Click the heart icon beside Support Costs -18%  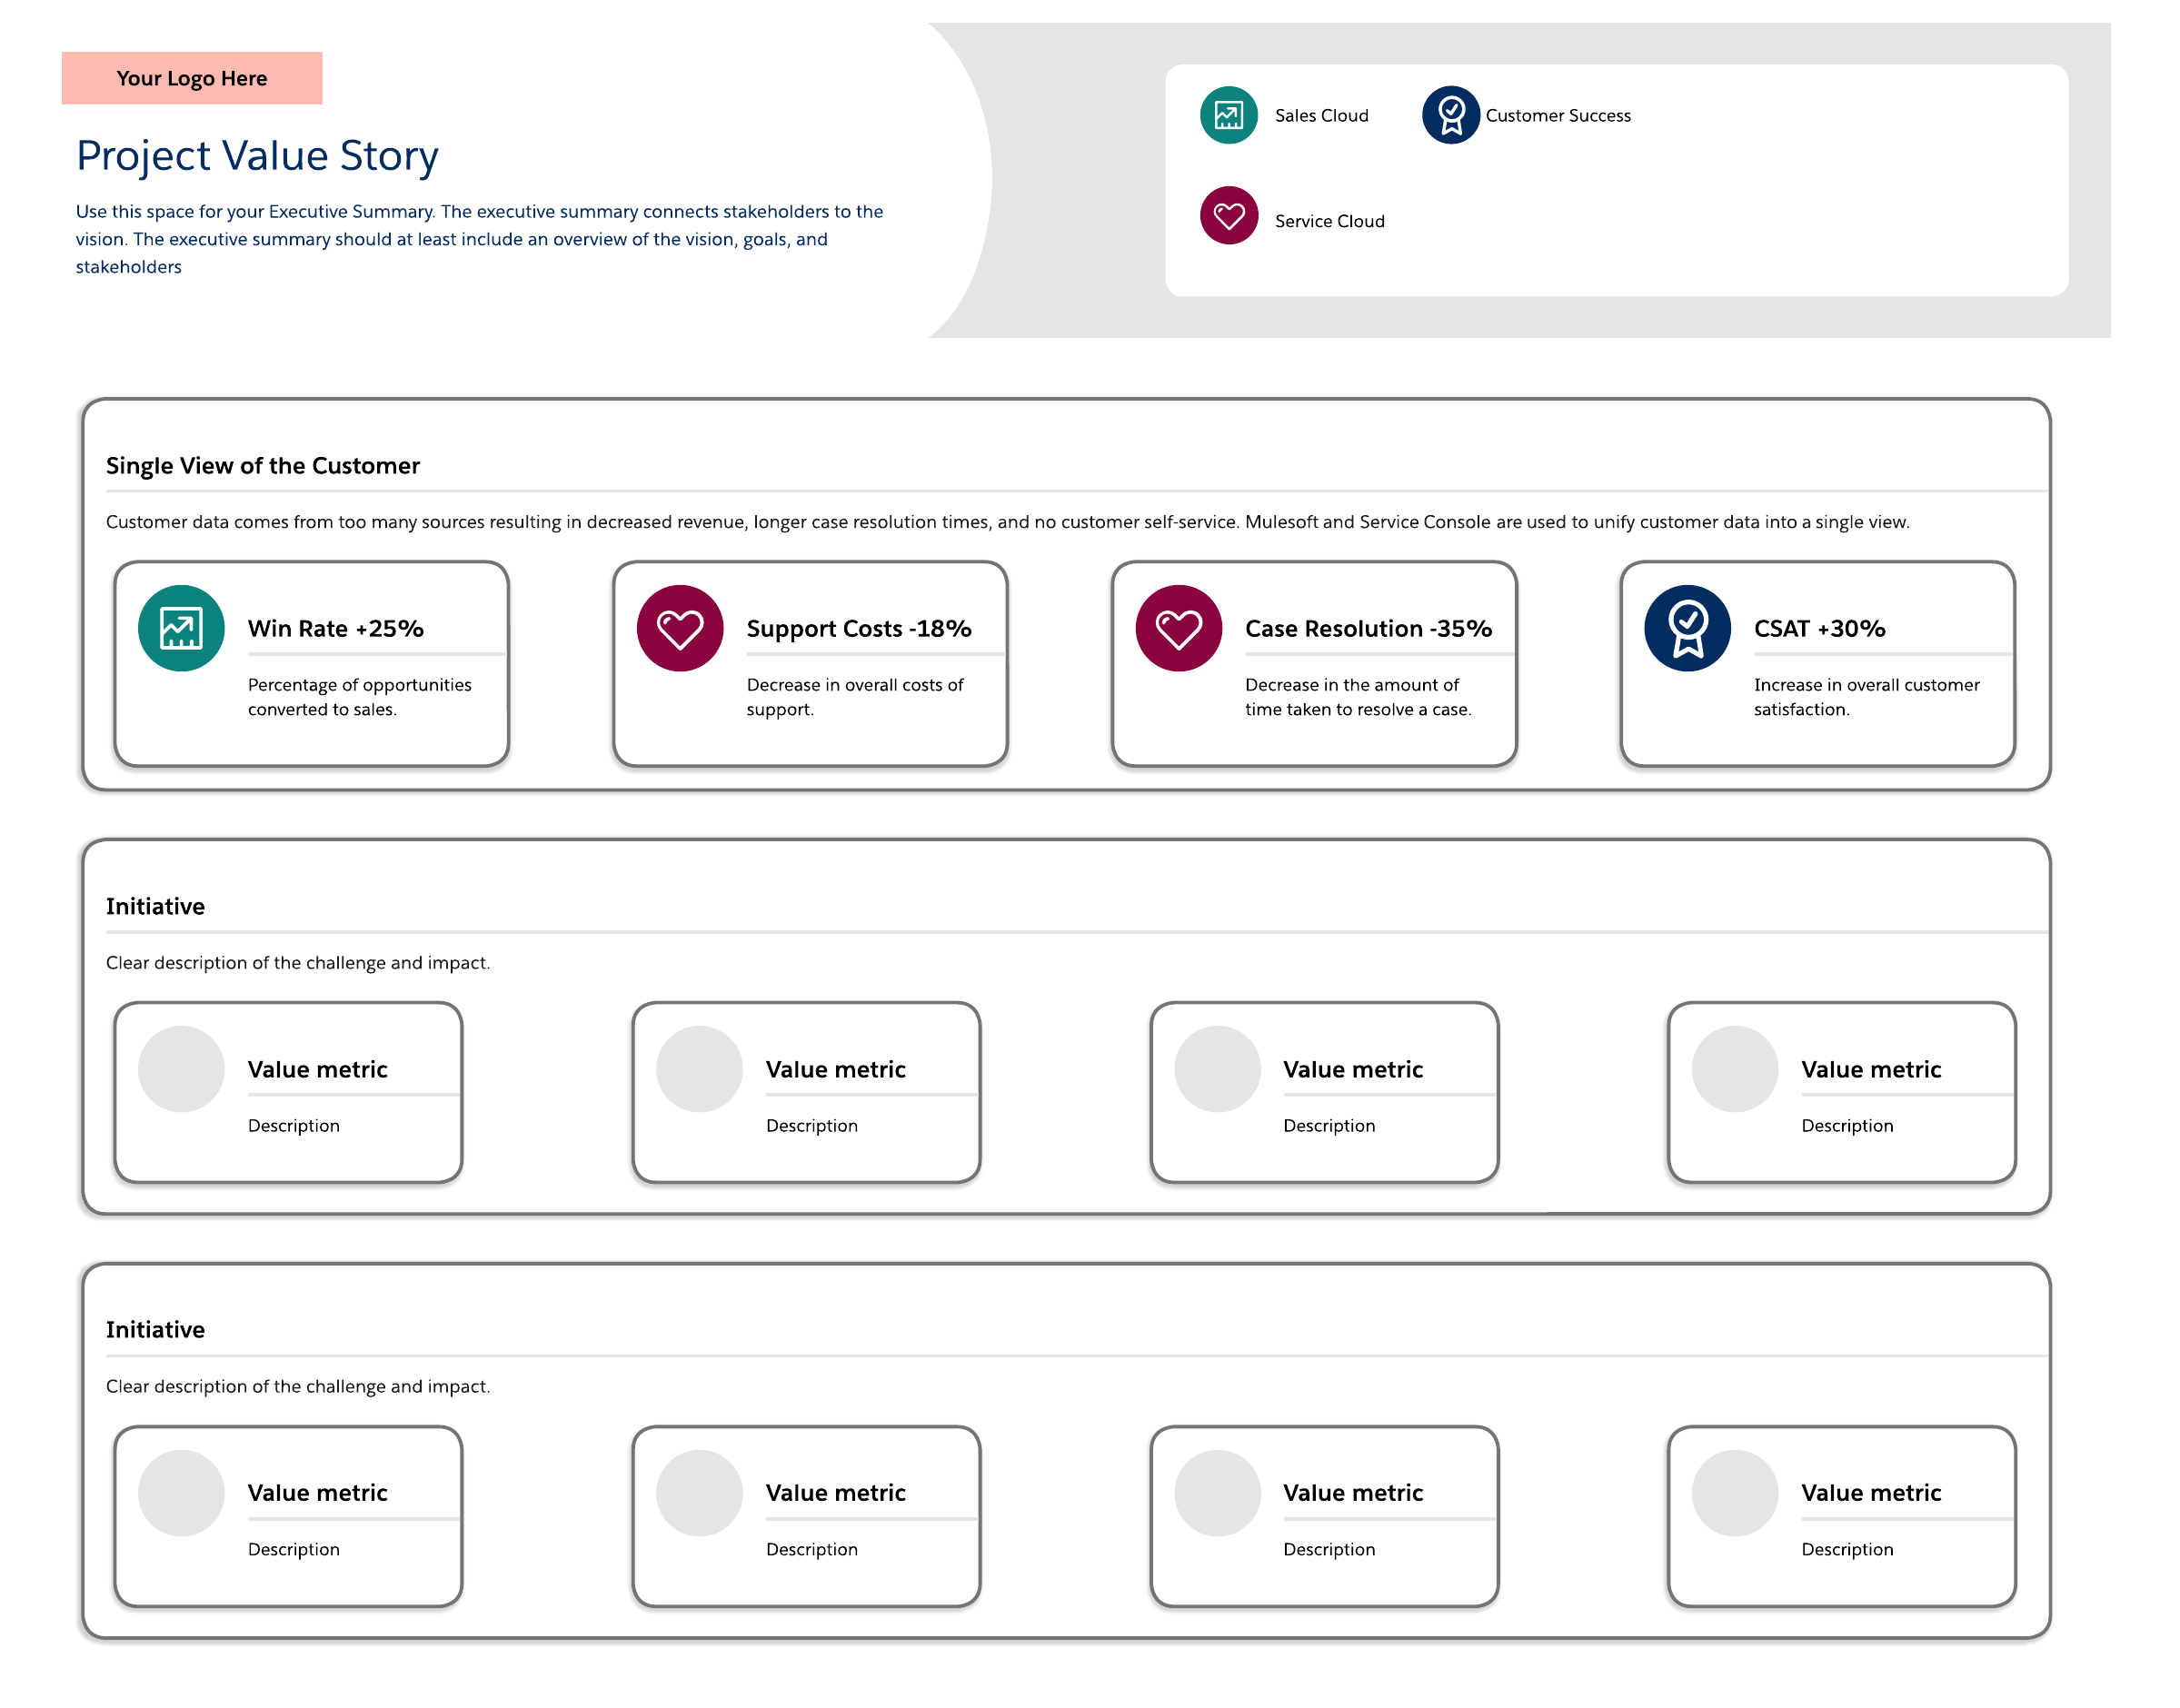[680, 628]
